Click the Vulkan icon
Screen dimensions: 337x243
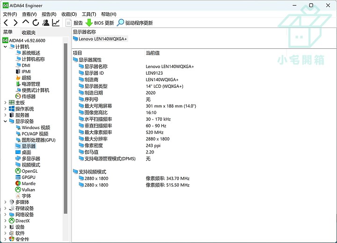[x=18, y=190]
